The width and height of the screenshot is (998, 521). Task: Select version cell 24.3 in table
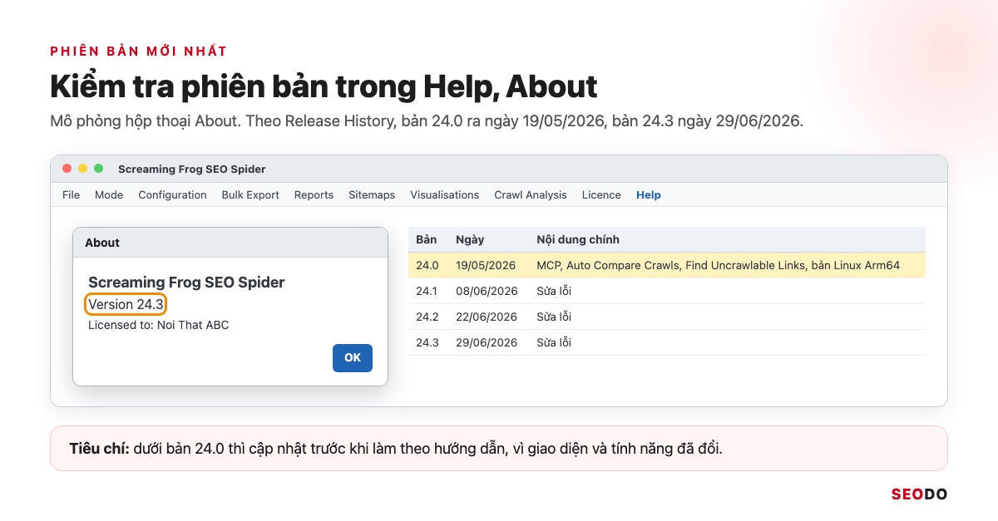(427, 342)
